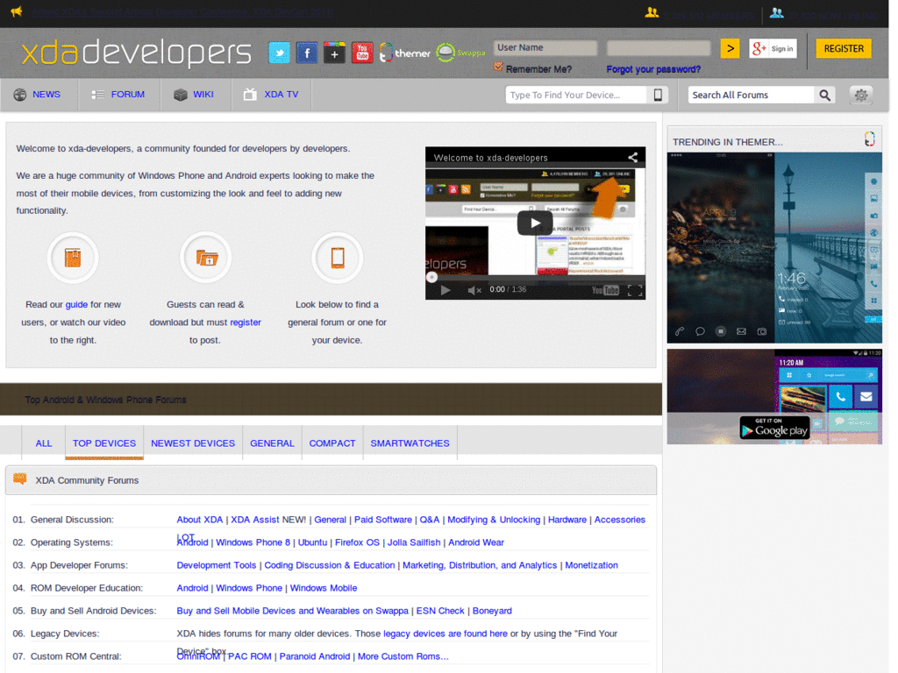
Task: Select the TOP DEVICES tab
Action: (104, 443)
